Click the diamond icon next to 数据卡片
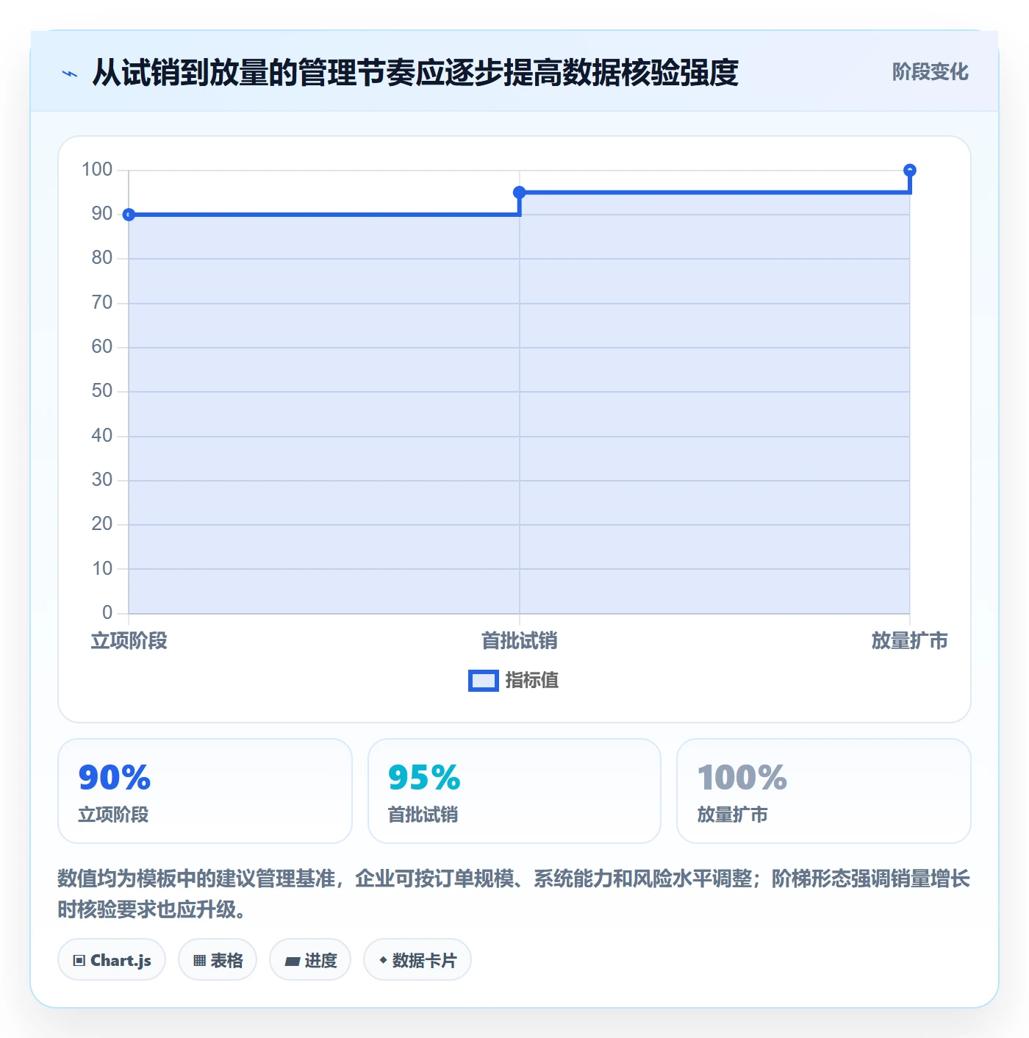1029x1038 pixels. 383,960
